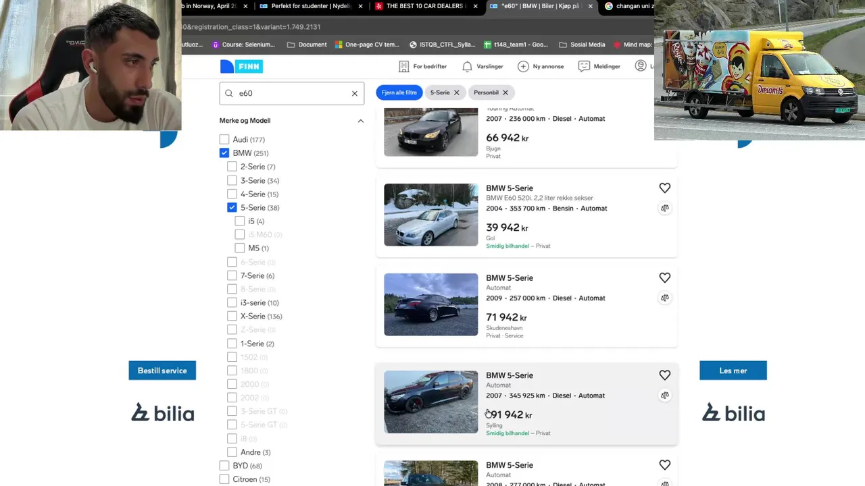This screenshot has height=486, width=865.
Task: Favorite the 39 942 kr BMW listing
Action: pyautogui.click(x=665, y=188)
